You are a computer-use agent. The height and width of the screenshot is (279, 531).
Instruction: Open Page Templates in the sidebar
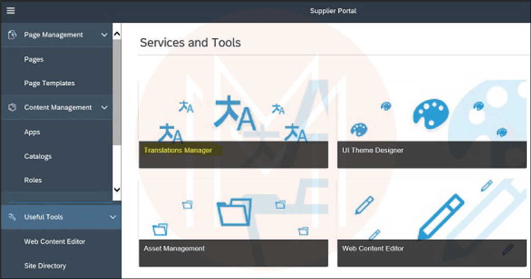pos(50,83)
